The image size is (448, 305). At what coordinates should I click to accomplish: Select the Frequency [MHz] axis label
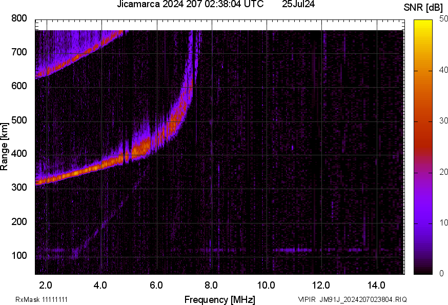tap(219, 299)
